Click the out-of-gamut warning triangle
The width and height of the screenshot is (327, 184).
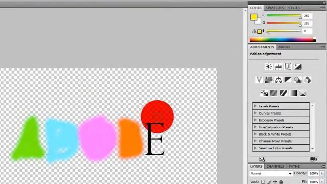[x=254, y=31]
